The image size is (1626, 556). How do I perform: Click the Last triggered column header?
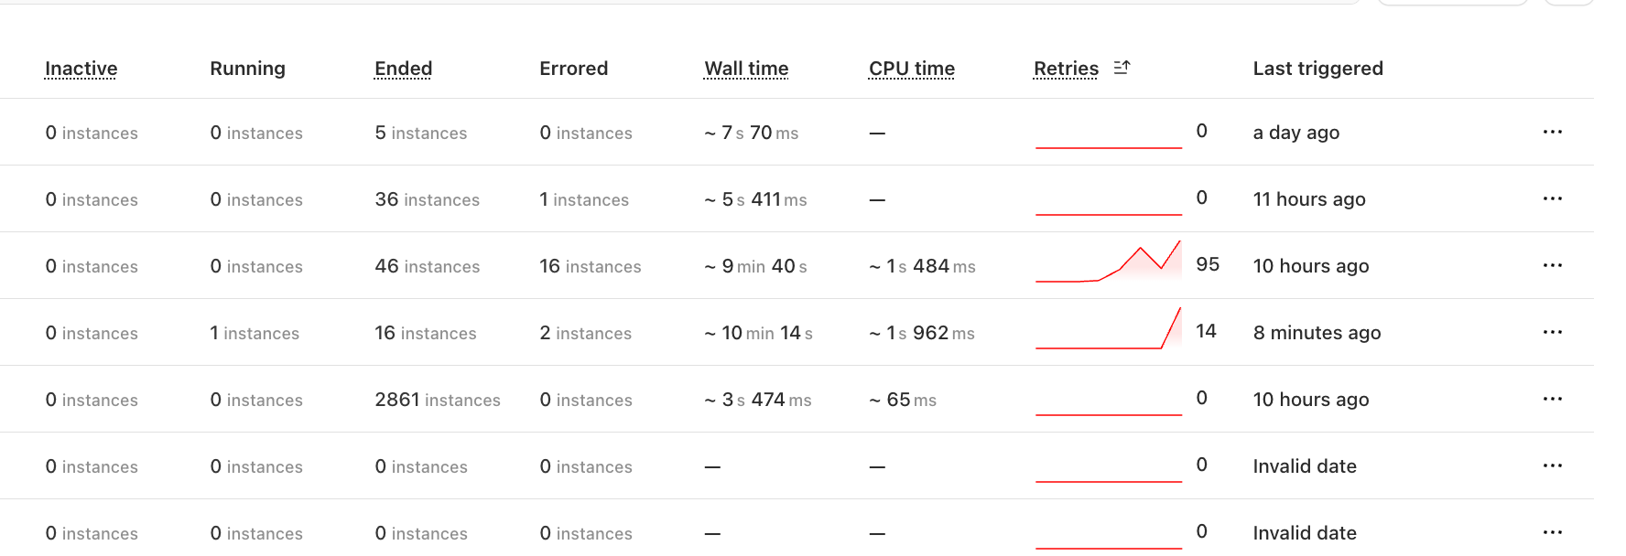pos(1317,69)
